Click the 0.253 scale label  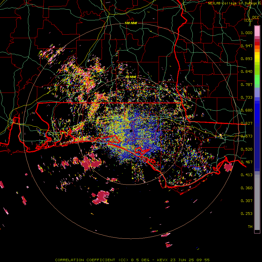pyautogui.click(x=247, y=214)
